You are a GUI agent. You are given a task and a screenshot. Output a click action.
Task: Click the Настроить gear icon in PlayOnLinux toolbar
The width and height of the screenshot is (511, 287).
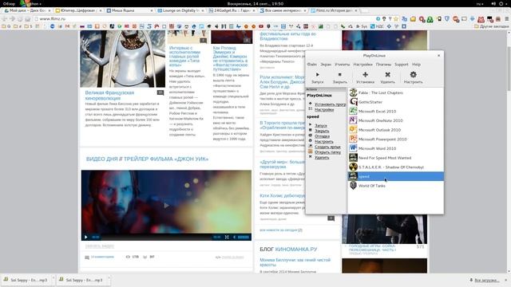[x=414, y=74]
